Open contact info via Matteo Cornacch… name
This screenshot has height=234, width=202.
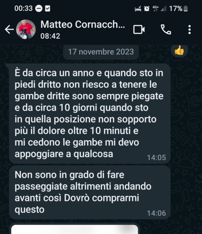(83, 24)
